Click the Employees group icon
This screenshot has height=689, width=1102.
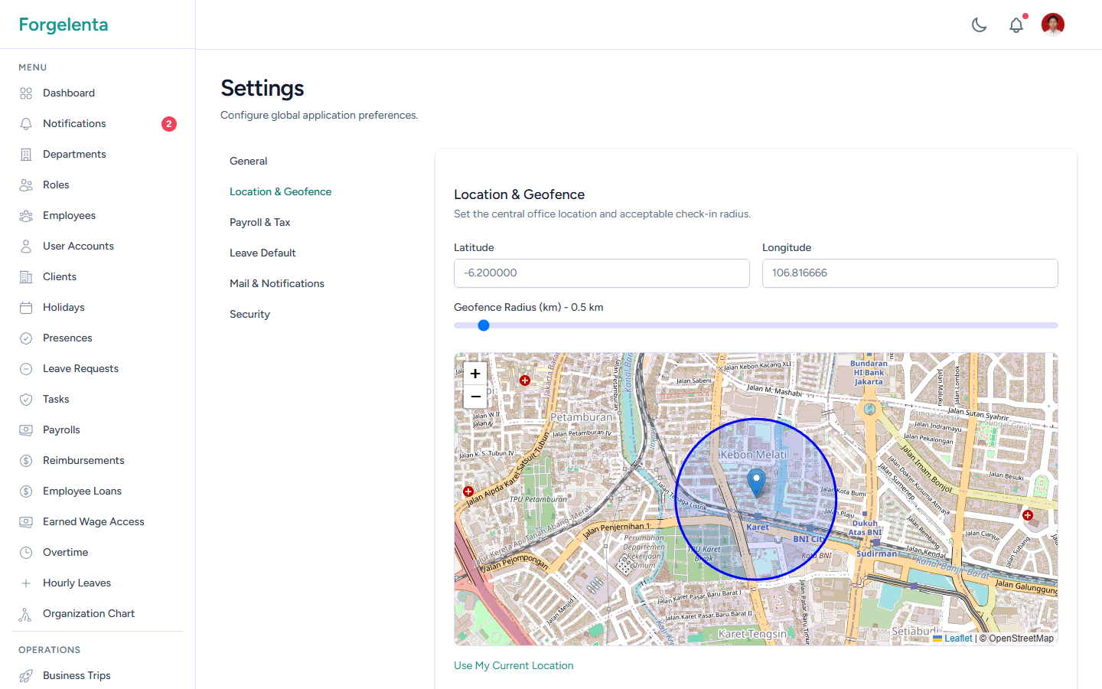point(26,216)
